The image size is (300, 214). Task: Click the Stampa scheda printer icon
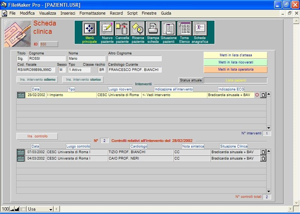point(153,29)
